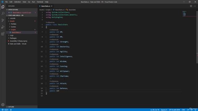
Task: Click the errors and warnings status indicator
Action: click(5, 110)
